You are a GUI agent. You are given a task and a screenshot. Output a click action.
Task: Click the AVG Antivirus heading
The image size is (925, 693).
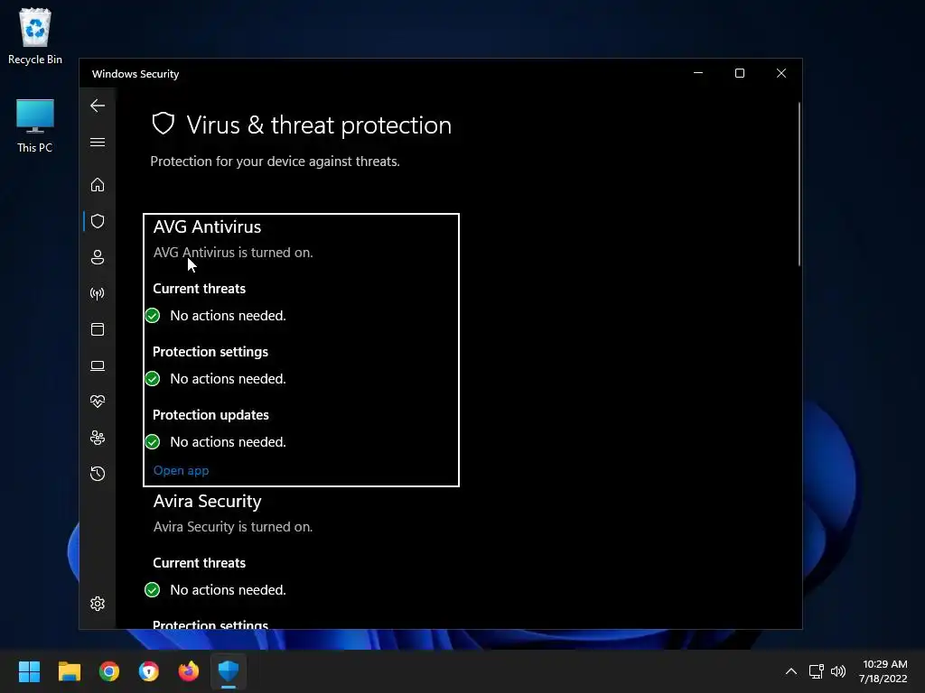point(207,226)
